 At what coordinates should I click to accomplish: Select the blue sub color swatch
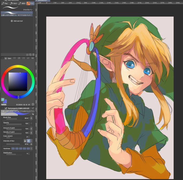[5, 101]
